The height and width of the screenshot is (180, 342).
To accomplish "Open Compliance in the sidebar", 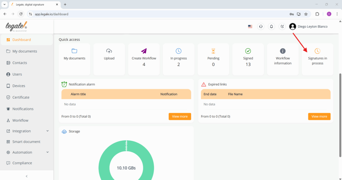I will tap(27, 163).
